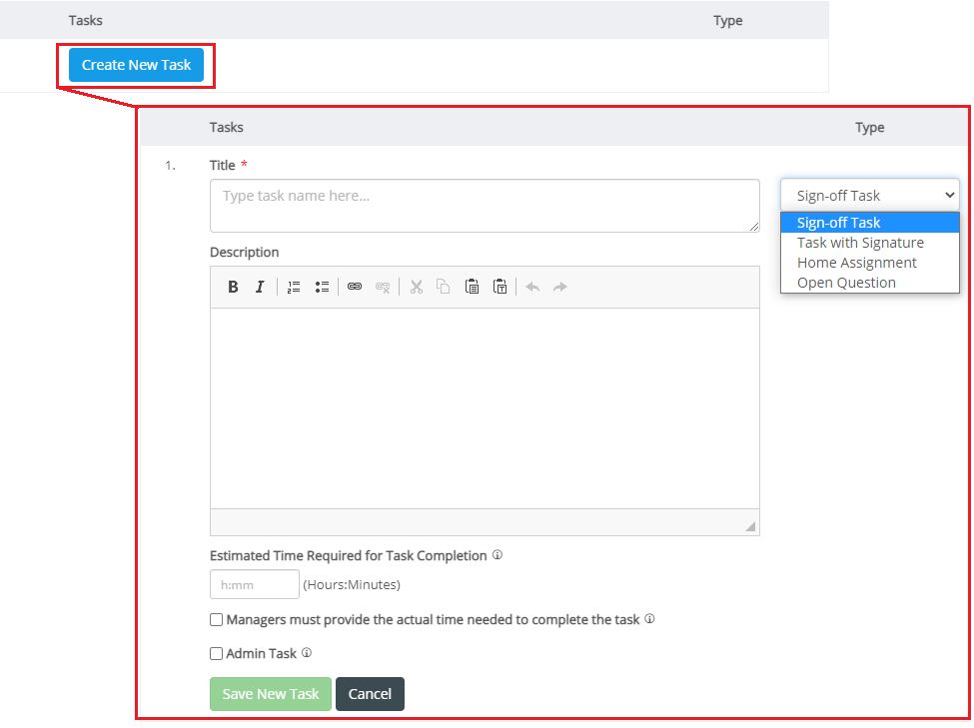Insert a bulleted list in the description
974x728 pixels.
pos(322,287)
